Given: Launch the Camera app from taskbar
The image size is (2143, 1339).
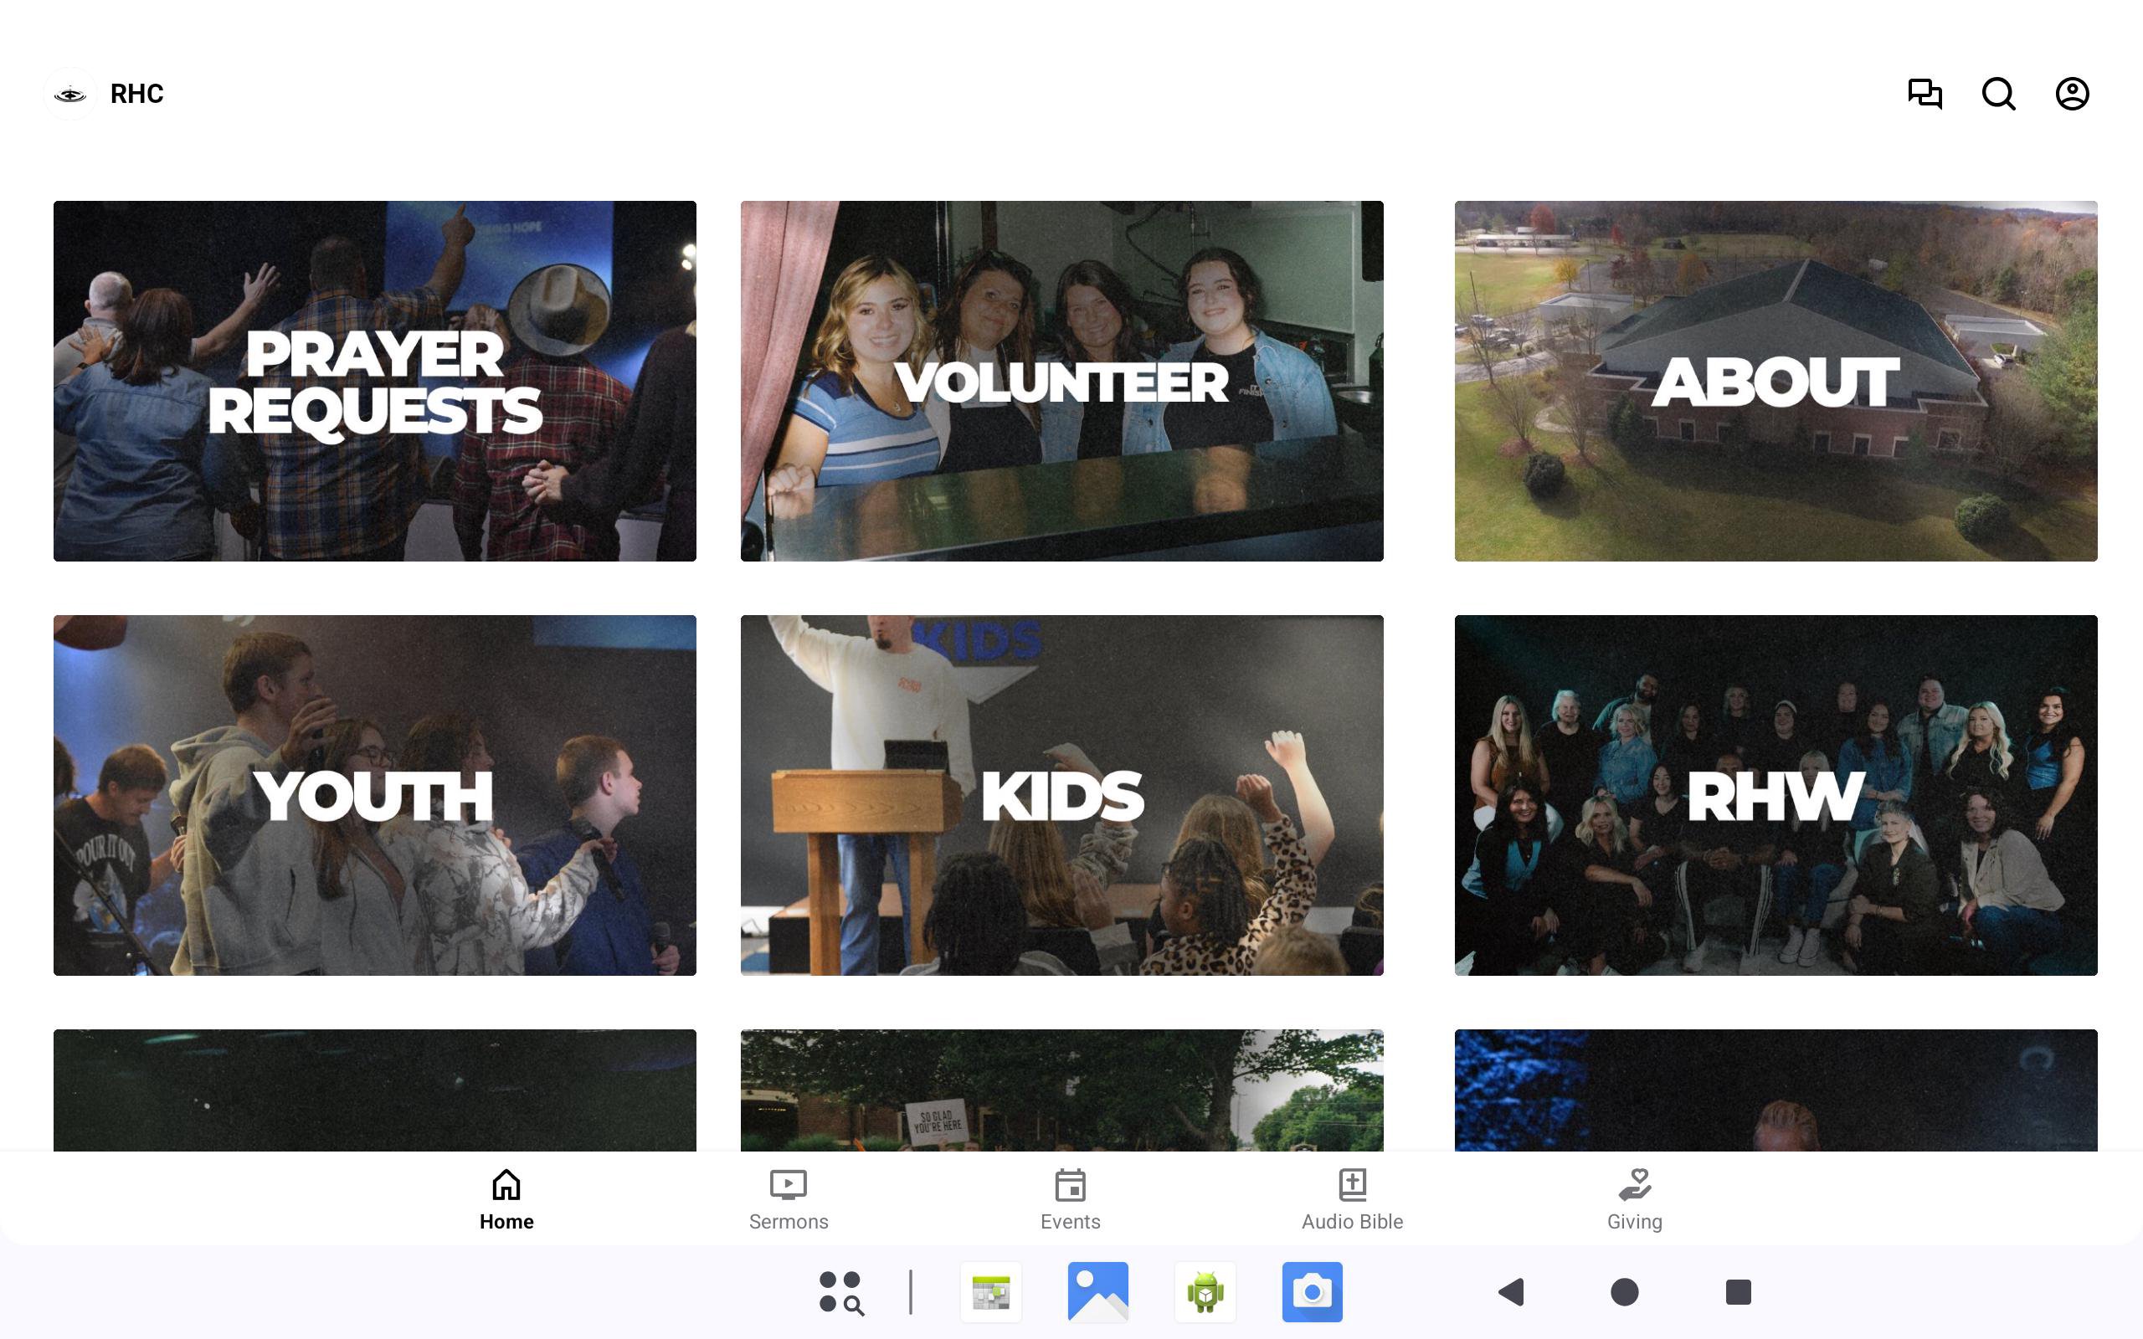Looking at the screenshot, I should pos(1312,1291).
